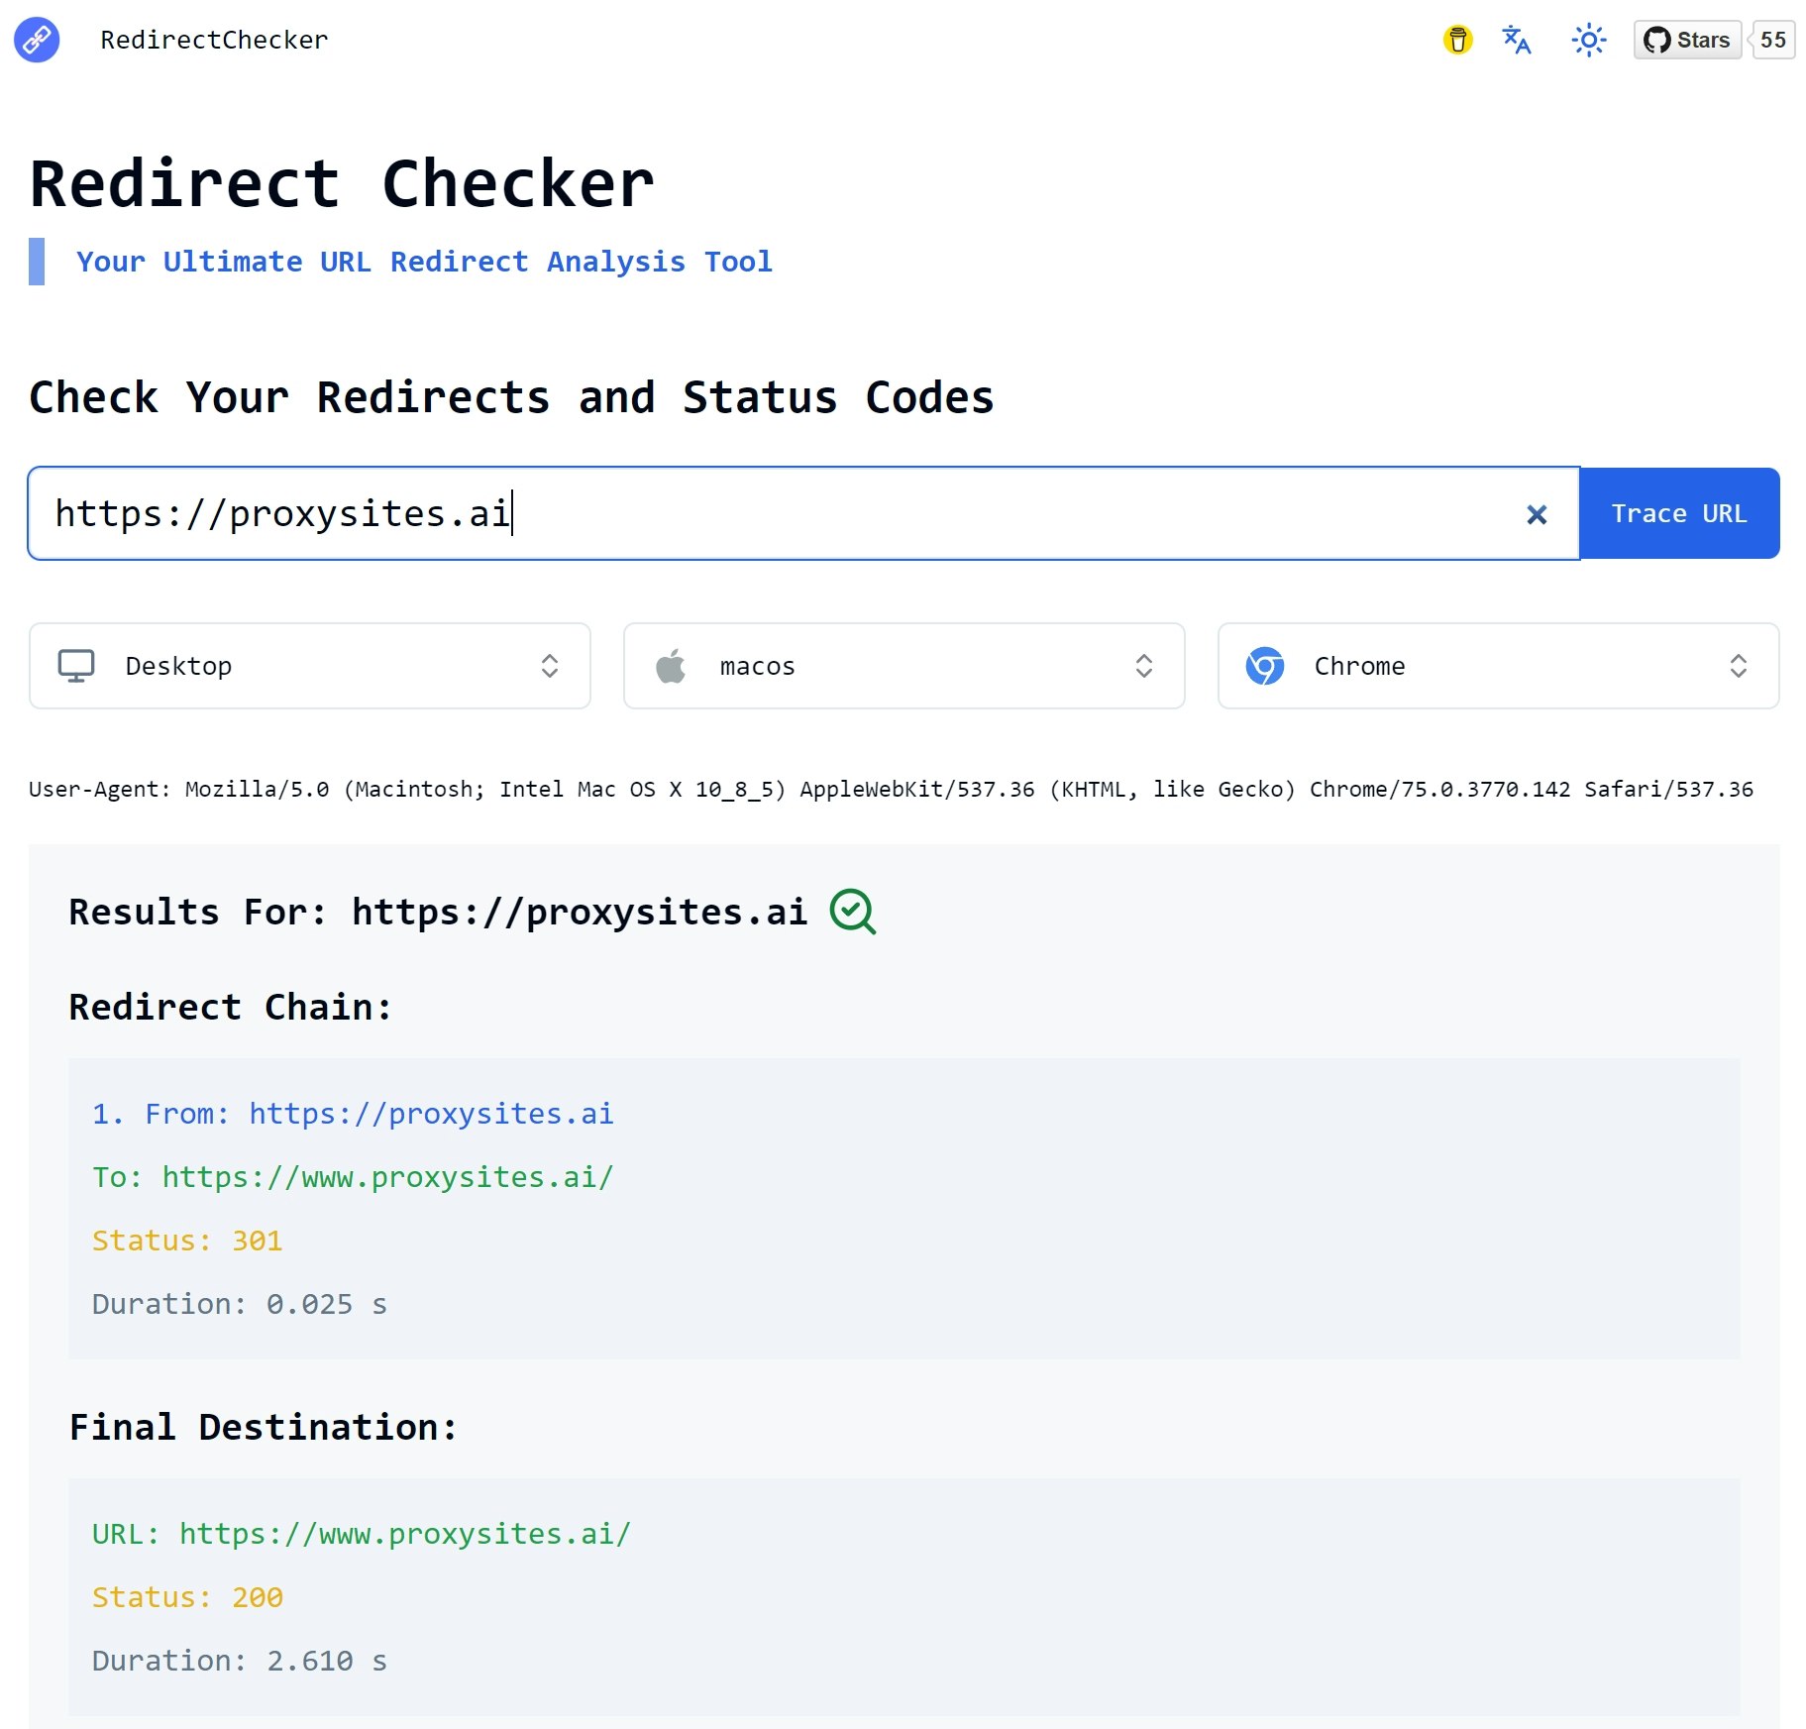Click the 'Redirect Chain:' heading

pyautogui.click(x=230, y=1007)
